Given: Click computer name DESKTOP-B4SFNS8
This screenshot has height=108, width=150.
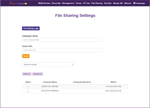Looking at the screenshot, I should tap(50, 91).
